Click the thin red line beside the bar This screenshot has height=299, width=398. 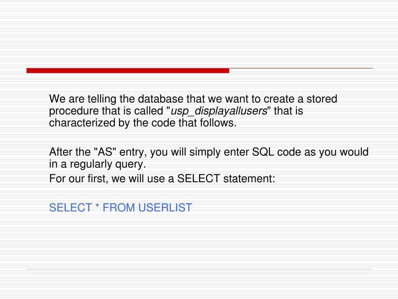click(301, 68)
